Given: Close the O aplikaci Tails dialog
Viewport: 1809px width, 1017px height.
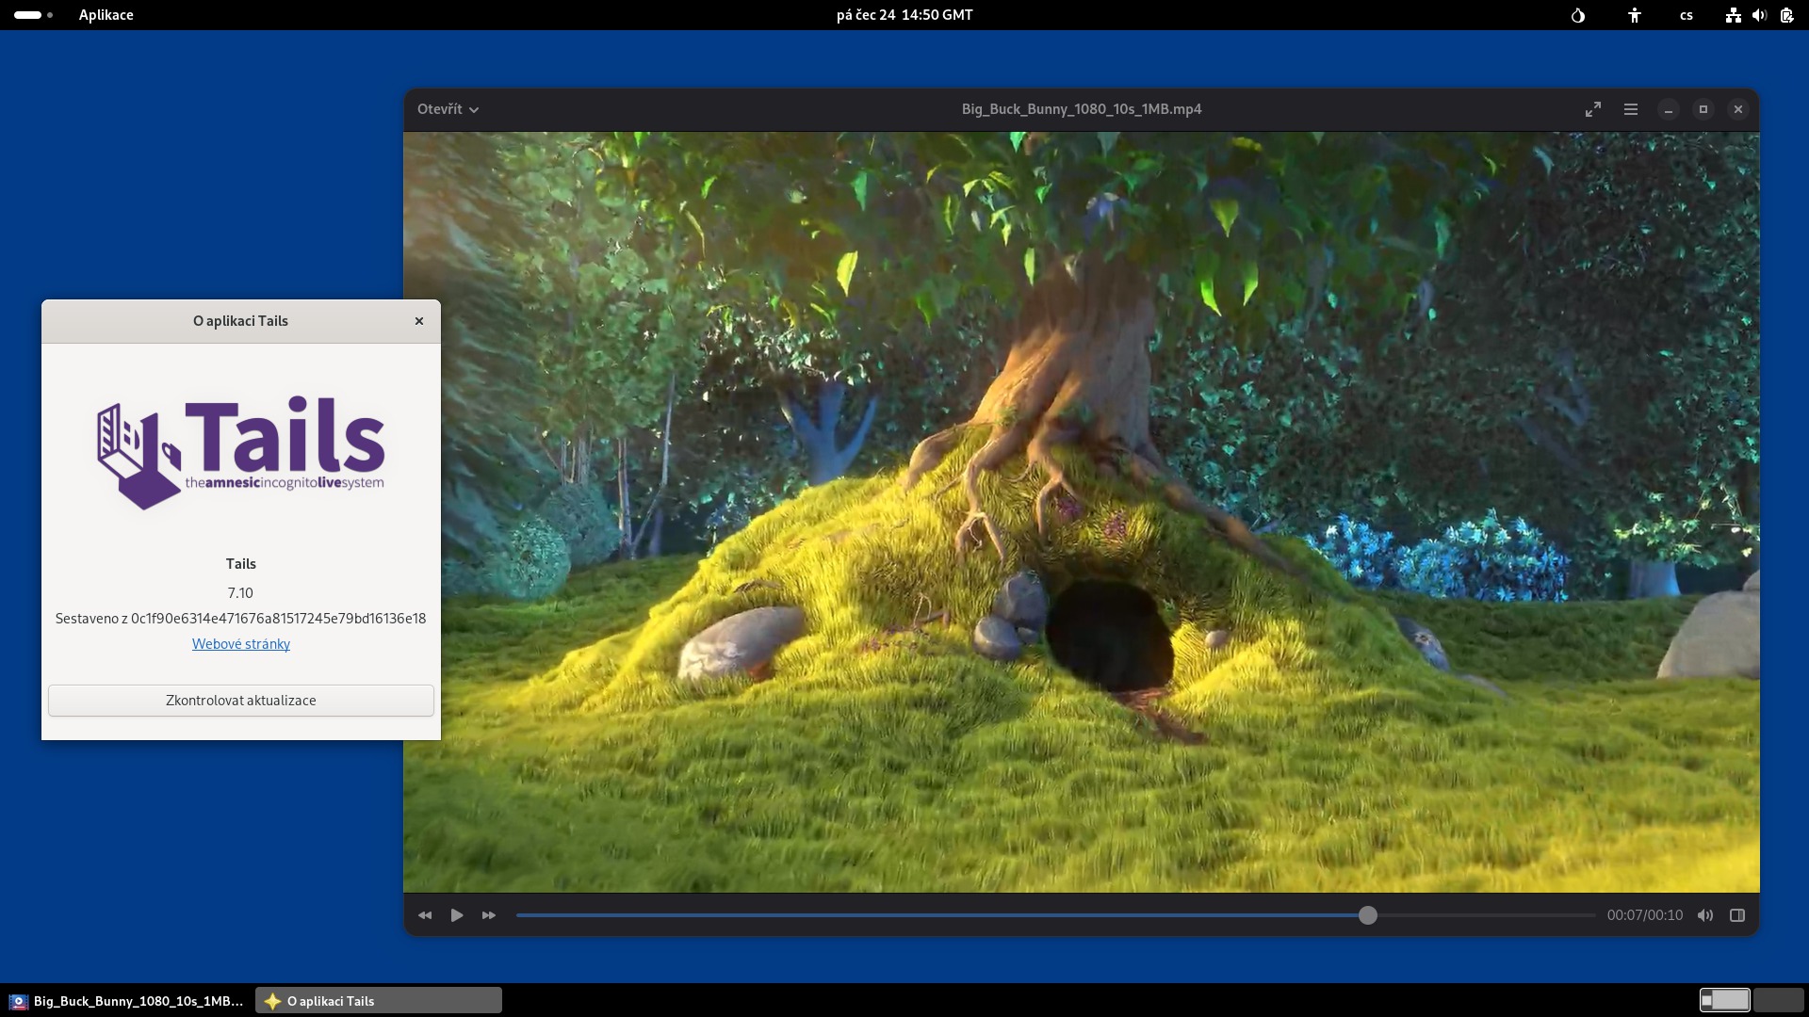Looking at the screenshot, I should [x=419, y=321].
